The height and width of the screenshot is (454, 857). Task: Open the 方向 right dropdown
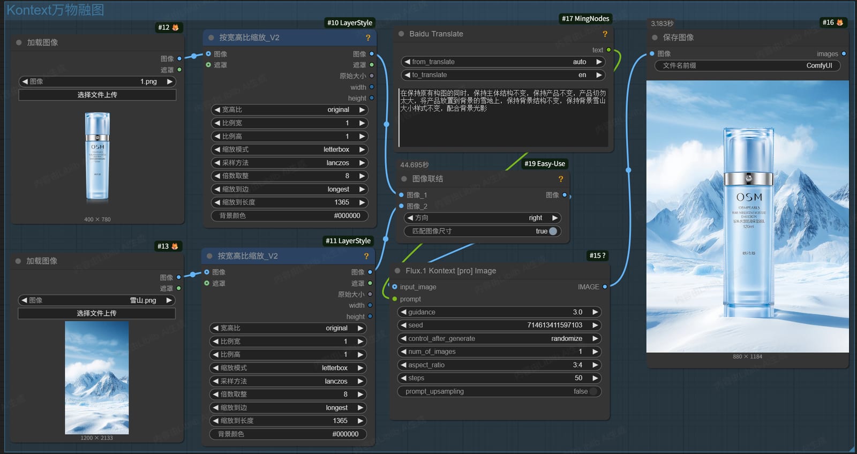[x=482, y=218]
